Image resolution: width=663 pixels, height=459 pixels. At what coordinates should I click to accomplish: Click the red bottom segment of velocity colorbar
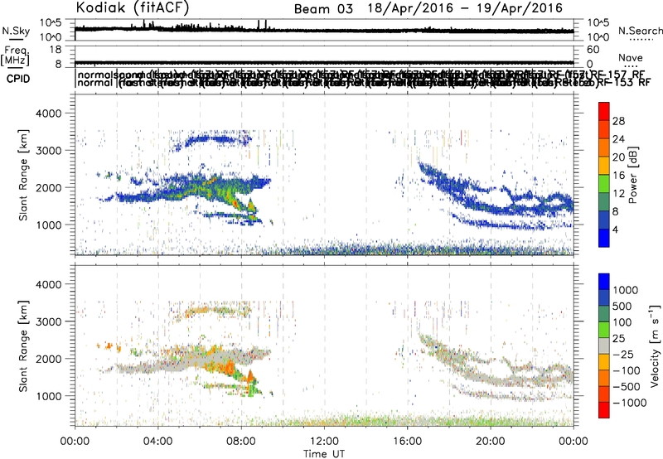click(x=604, y=410)
